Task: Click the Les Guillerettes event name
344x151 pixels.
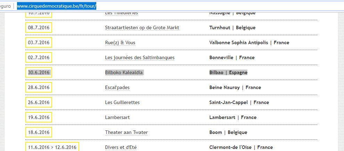Action: click(122, 102)
